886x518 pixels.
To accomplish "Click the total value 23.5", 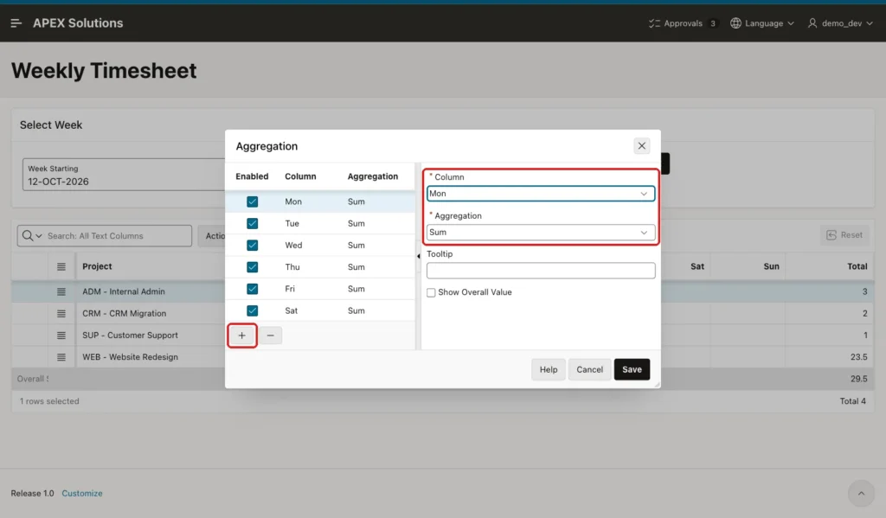I will tap(858, 357).
